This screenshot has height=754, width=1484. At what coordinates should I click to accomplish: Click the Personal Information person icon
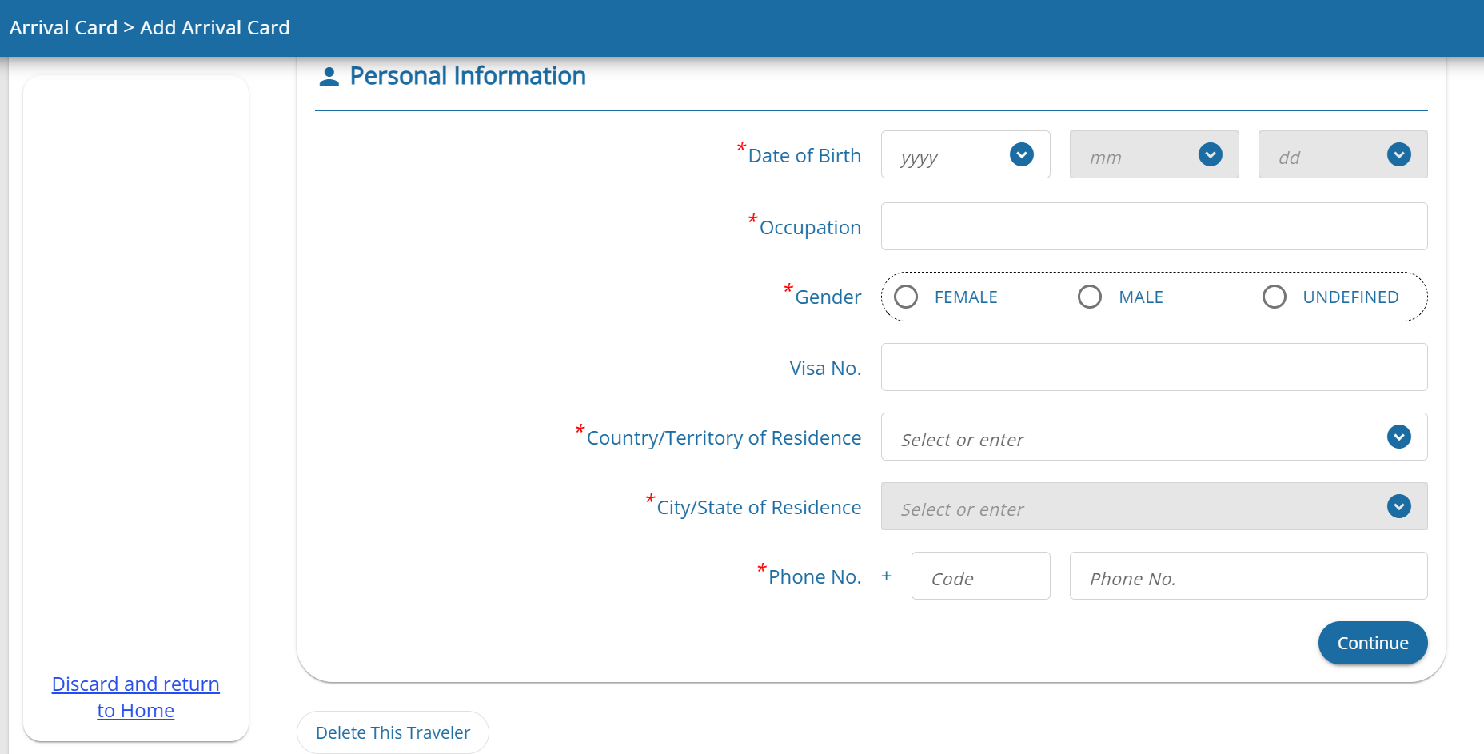(329, 77)
